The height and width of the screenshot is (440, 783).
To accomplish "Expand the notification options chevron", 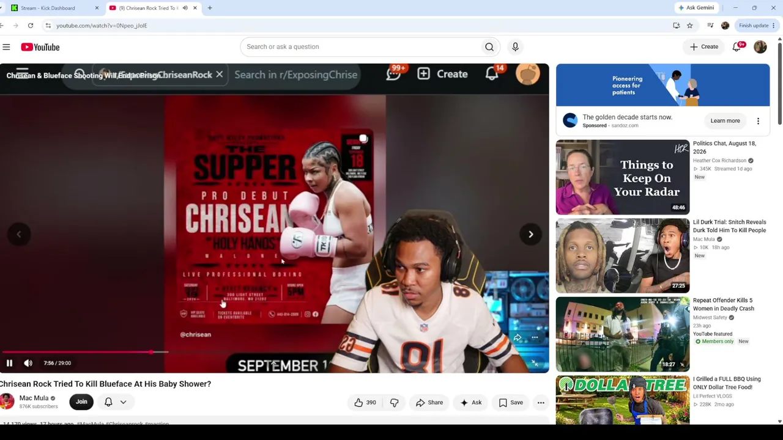I will (123, 402).
